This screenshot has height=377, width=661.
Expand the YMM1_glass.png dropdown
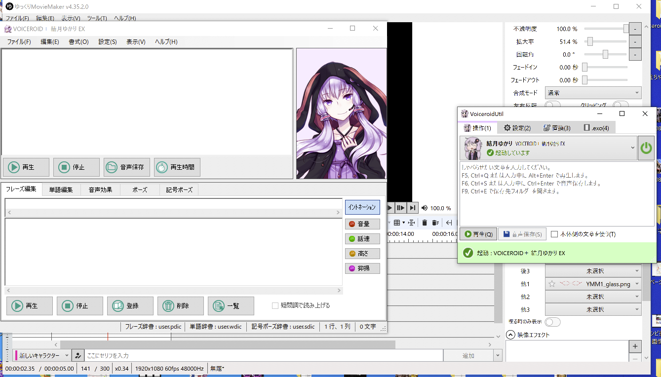click(x=637, y=284)
